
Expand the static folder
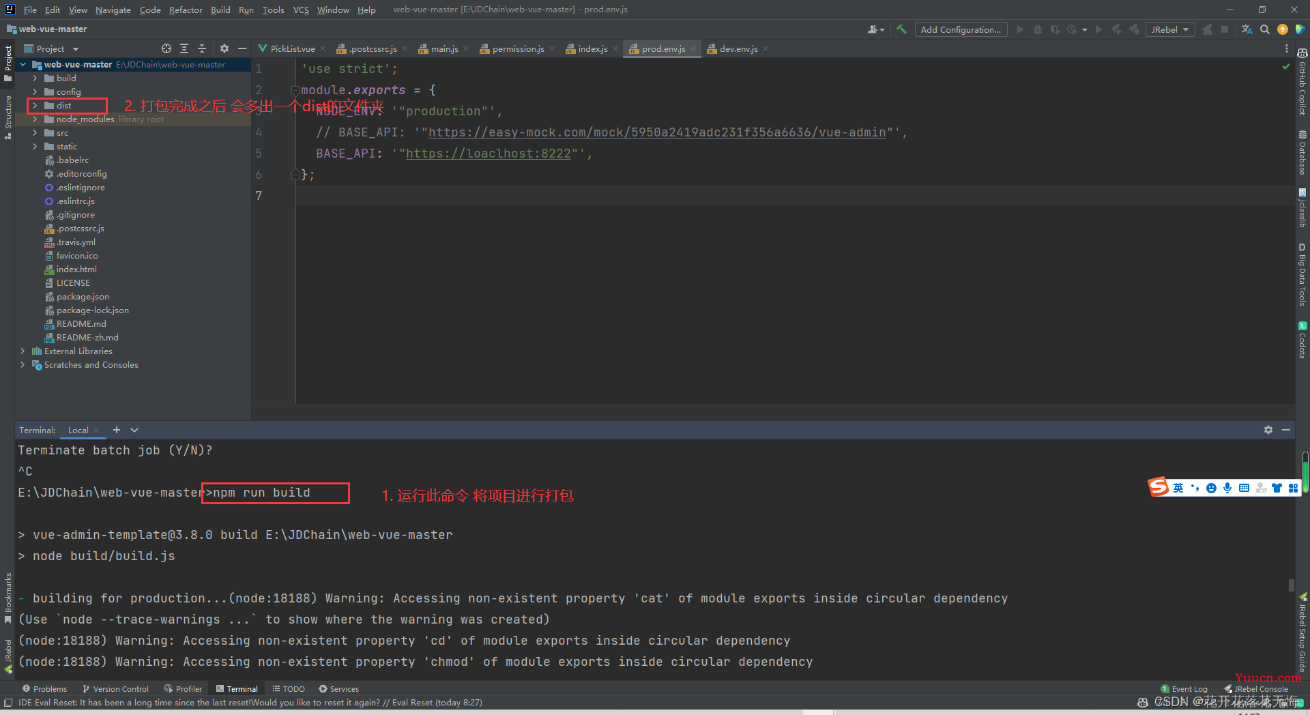click(35, 147)
